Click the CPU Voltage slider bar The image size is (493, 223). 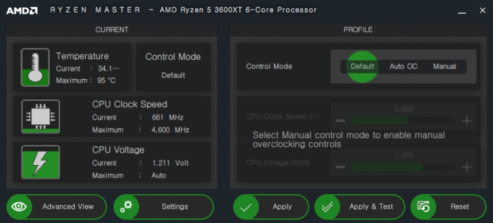pos(403,167)
